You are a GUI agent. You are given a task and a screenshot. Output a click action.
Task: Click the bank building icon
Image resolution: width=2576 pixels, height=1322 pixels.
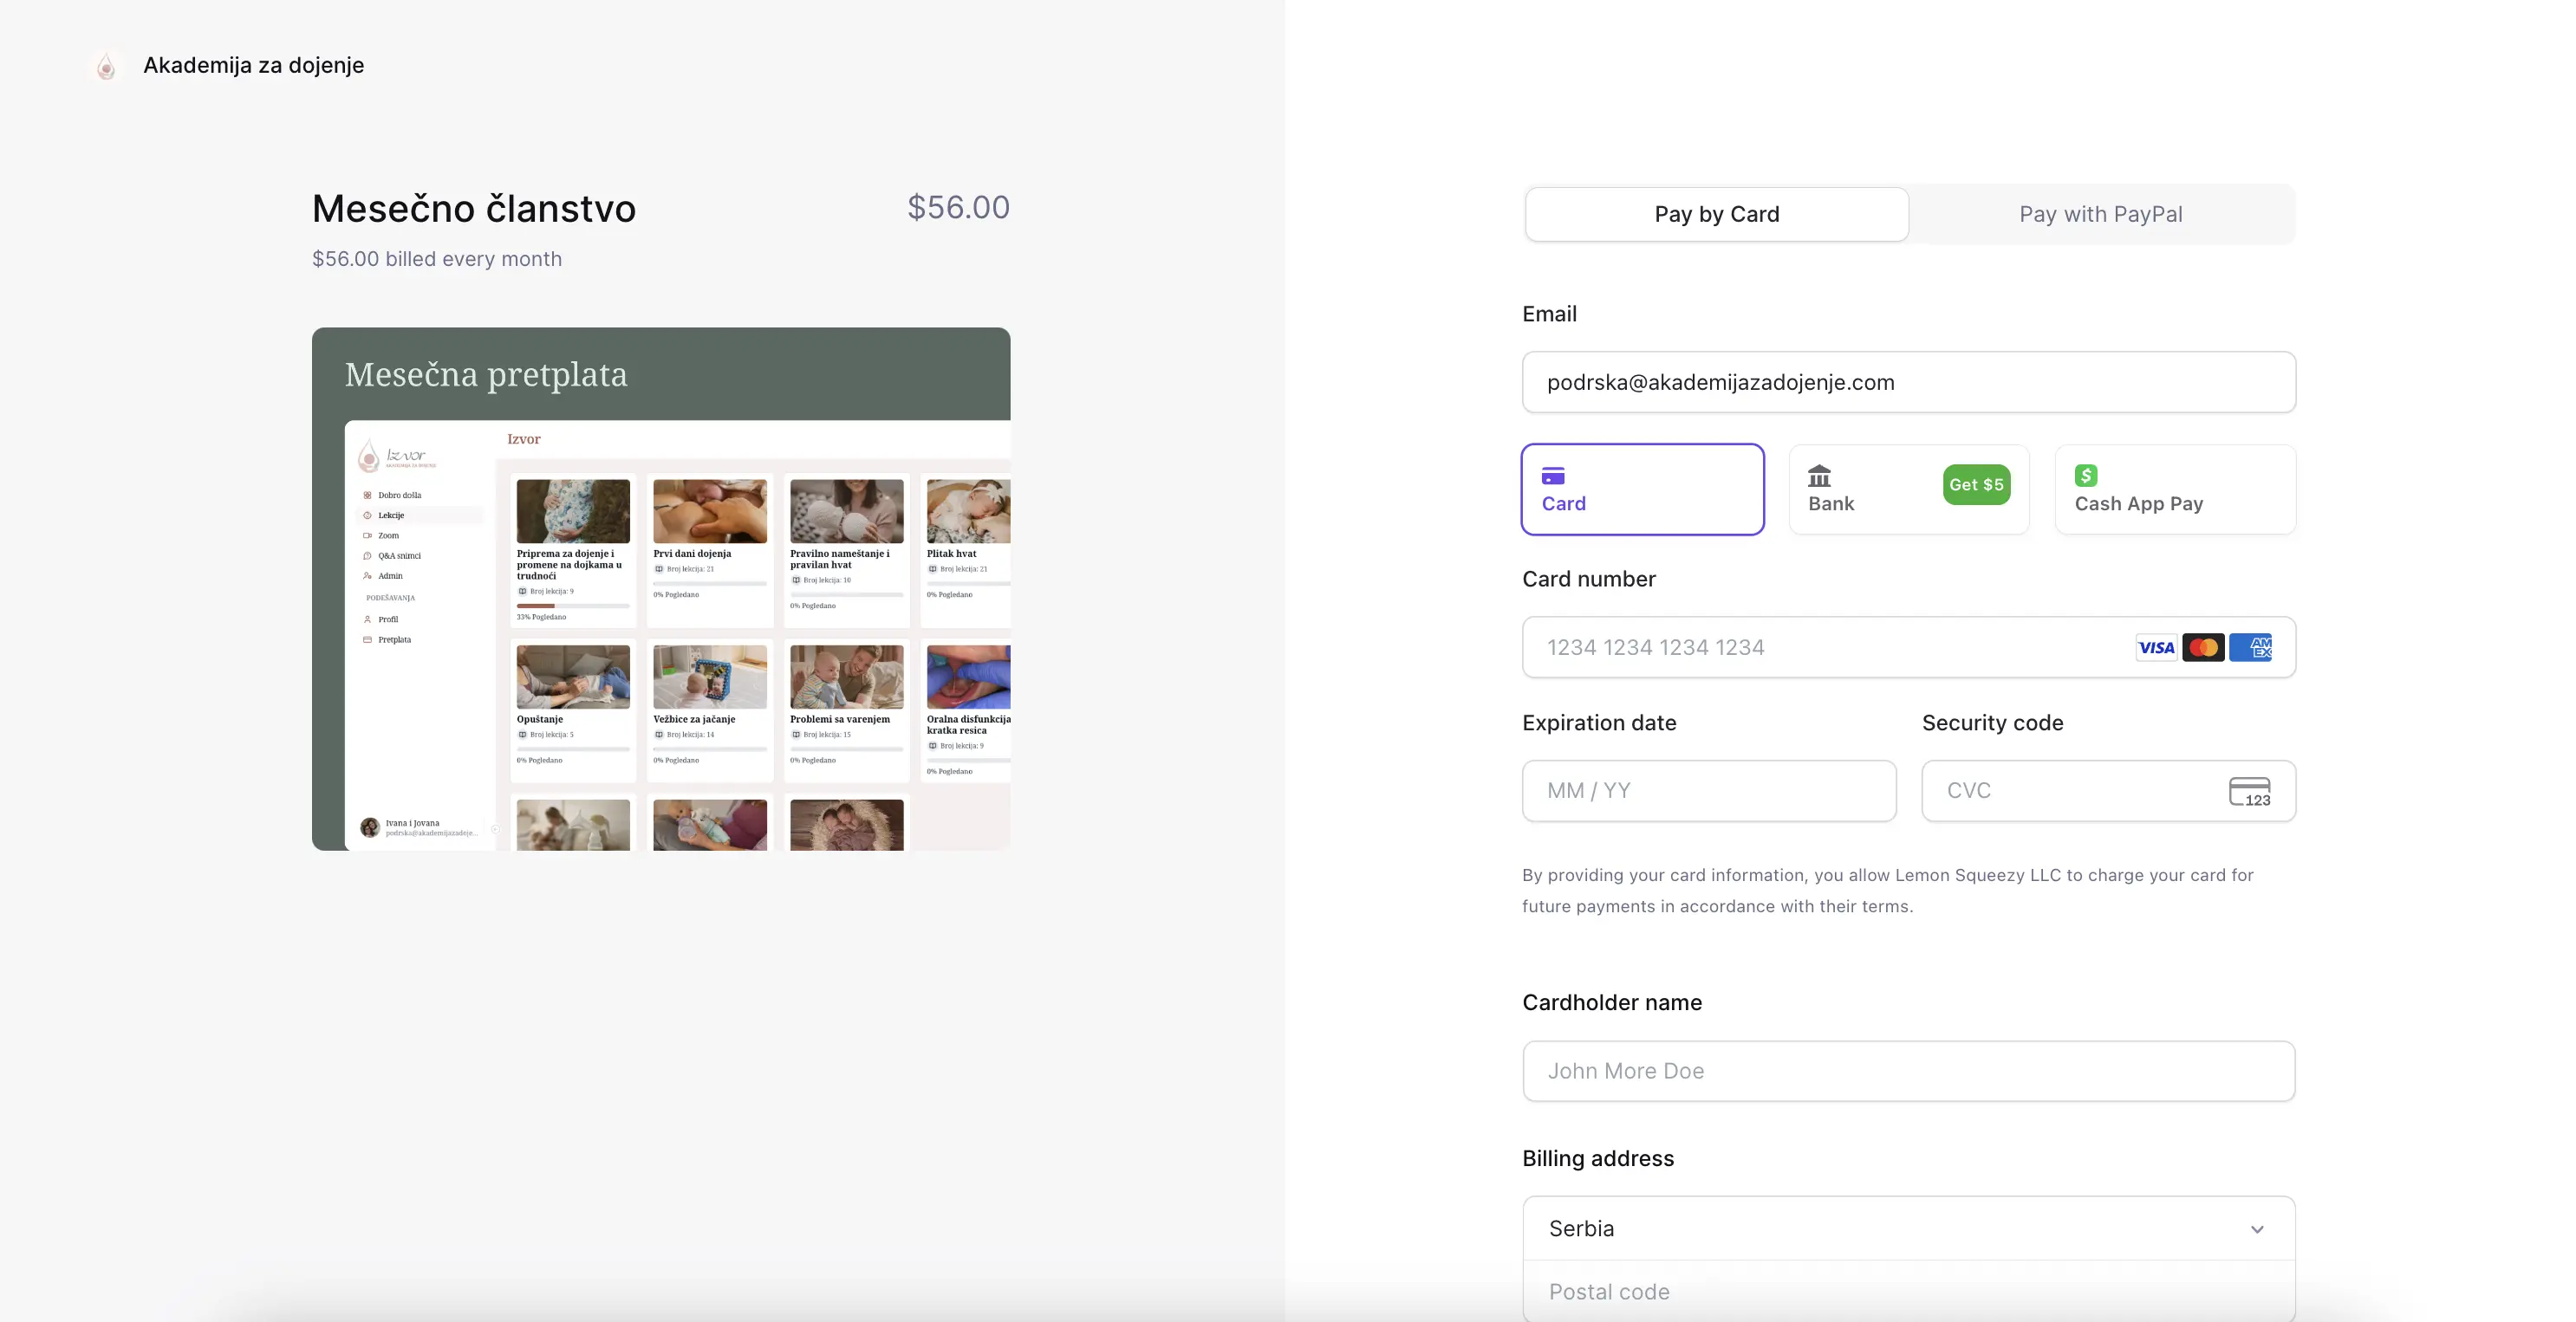1819,476
